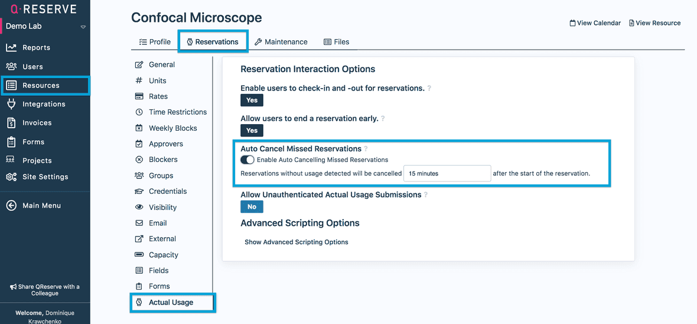Switch to the Maintenance tab

[281, 42]
